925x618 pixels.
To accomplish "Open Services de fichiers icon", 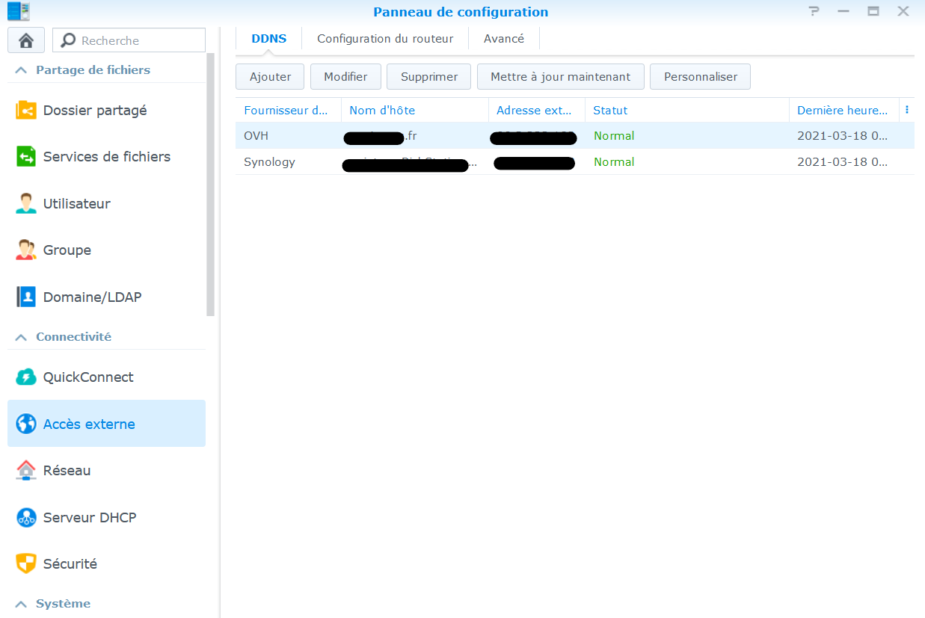I will tap(26, 157).
